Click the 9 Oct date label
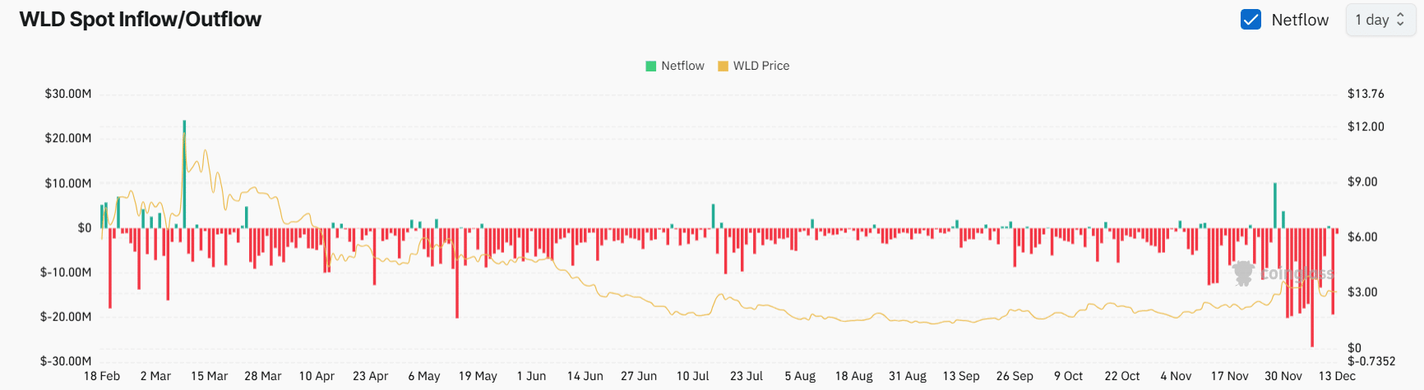 [x=1069, y=376]
